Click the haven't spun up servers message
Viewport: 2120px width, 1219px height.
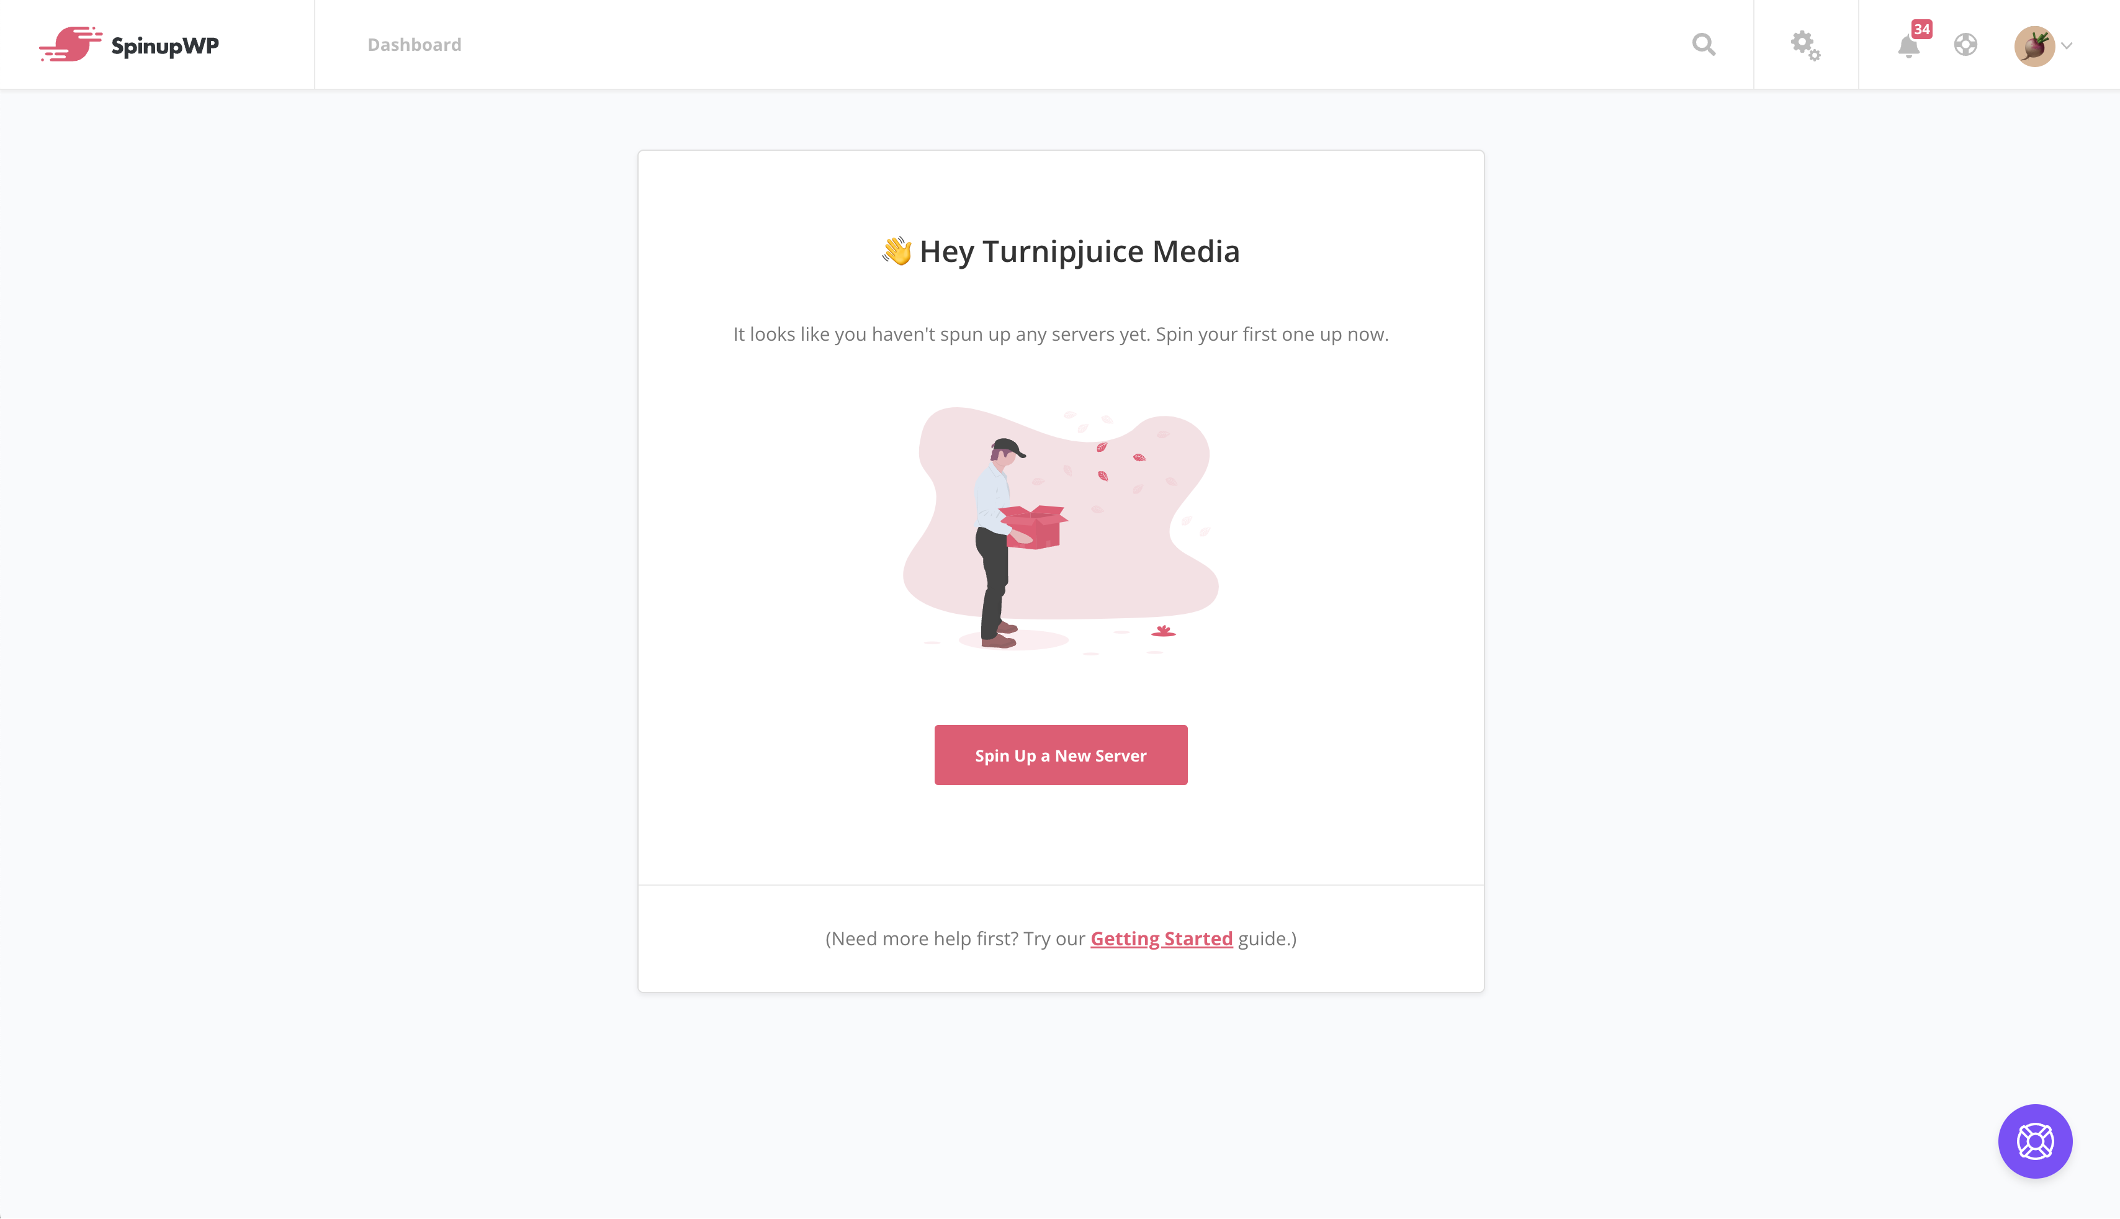(1061, 334)
